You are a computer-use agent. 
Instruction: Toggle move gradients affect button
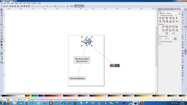[x=80, y=6]
